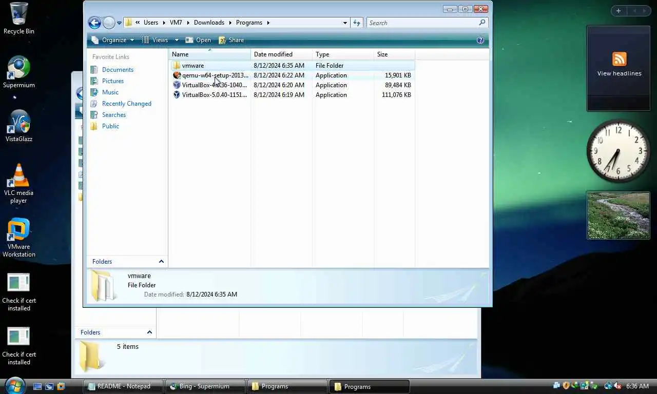Switch to README - Notepad taskbar button
This screenshot has height=394, width=657.
pyautogui.click(x=124, y=386)
